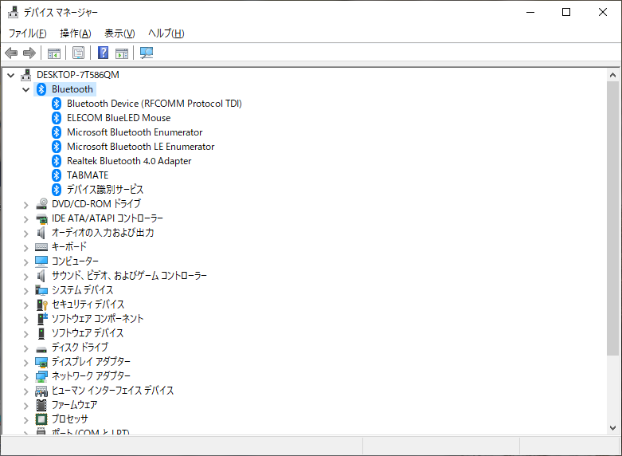Select Microsoft Bluetooth Enumerator entry

point(135,132)
